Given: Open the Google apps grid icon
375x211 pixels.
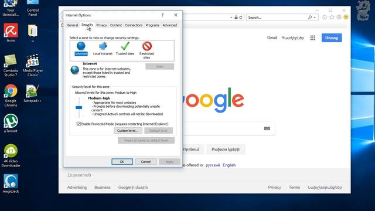Looking at the screenshot, I should [313, 38].
